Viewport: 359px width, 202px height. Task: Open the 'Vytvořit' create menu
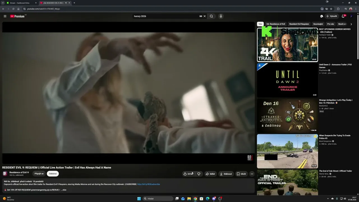point(332,16)
